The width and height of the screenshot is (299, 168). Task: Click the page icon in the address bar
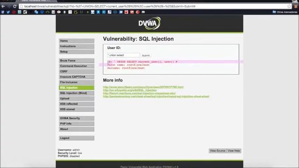(x=21, y=6)
